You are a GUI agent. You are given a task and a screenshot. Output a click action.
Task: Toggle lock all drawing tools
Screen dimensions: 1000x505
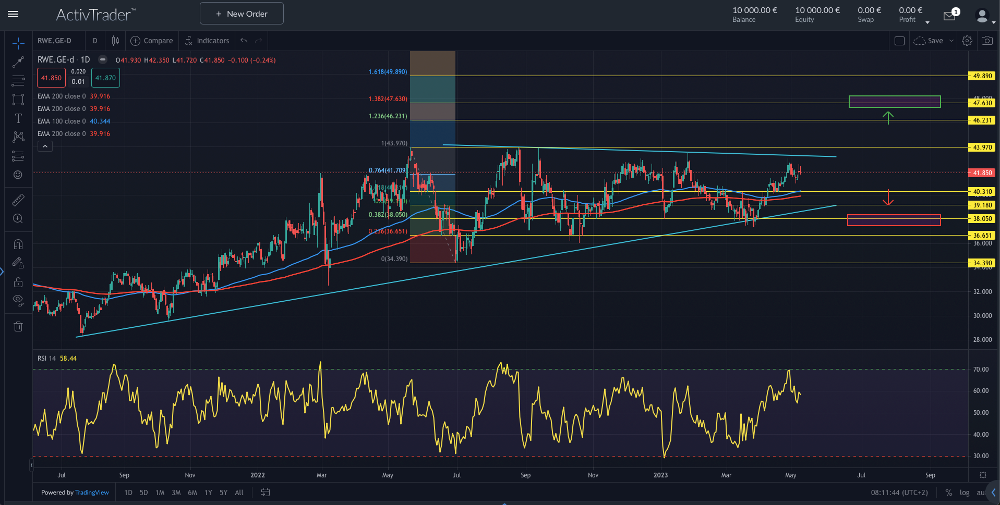pyautogui.click(x=18, y=282)
